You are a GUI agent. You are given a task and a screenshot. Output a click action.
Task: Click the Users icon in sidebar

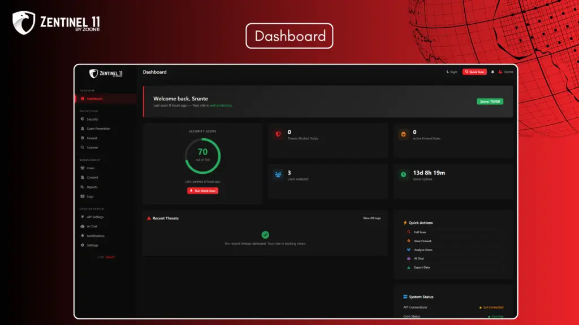[83, 168]
